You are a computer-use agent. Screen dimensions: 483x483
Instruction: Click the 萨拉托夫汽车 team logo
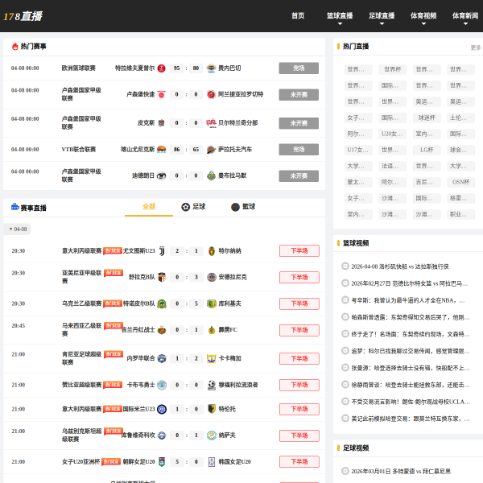click(211, 149)
